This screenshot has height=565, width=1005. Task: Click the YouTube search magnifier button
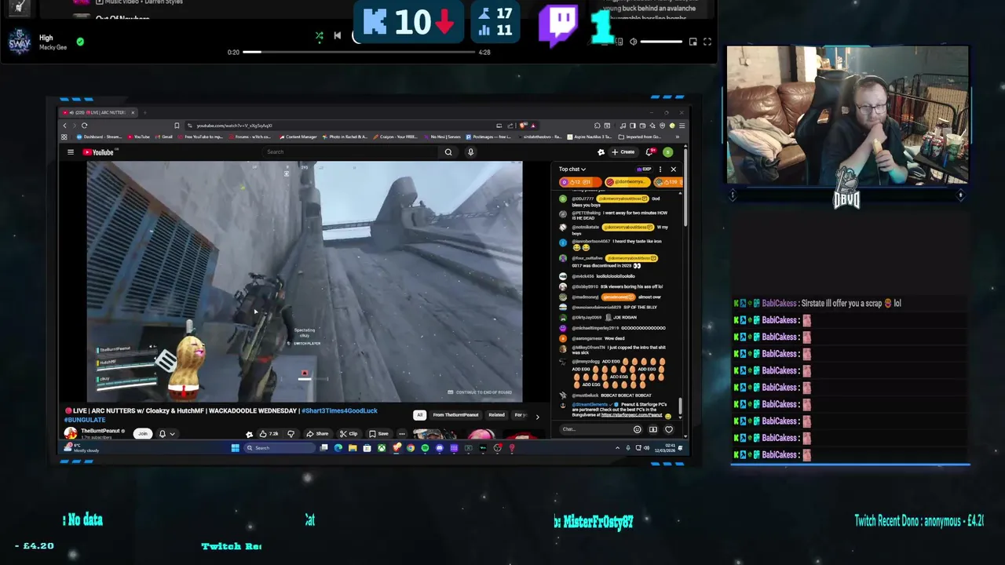(x=448, y=152)
